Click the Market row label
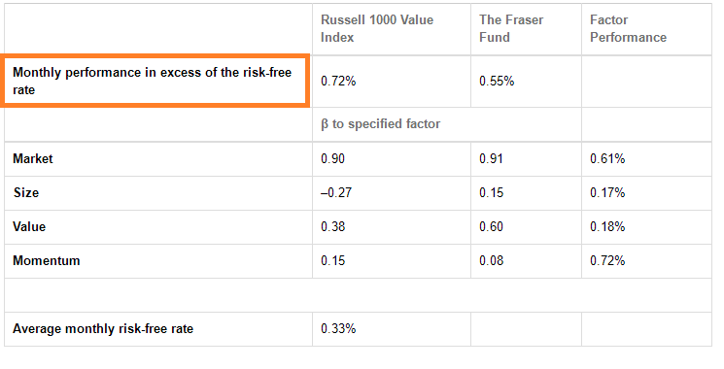724x369 pixels. pos(33,158)
